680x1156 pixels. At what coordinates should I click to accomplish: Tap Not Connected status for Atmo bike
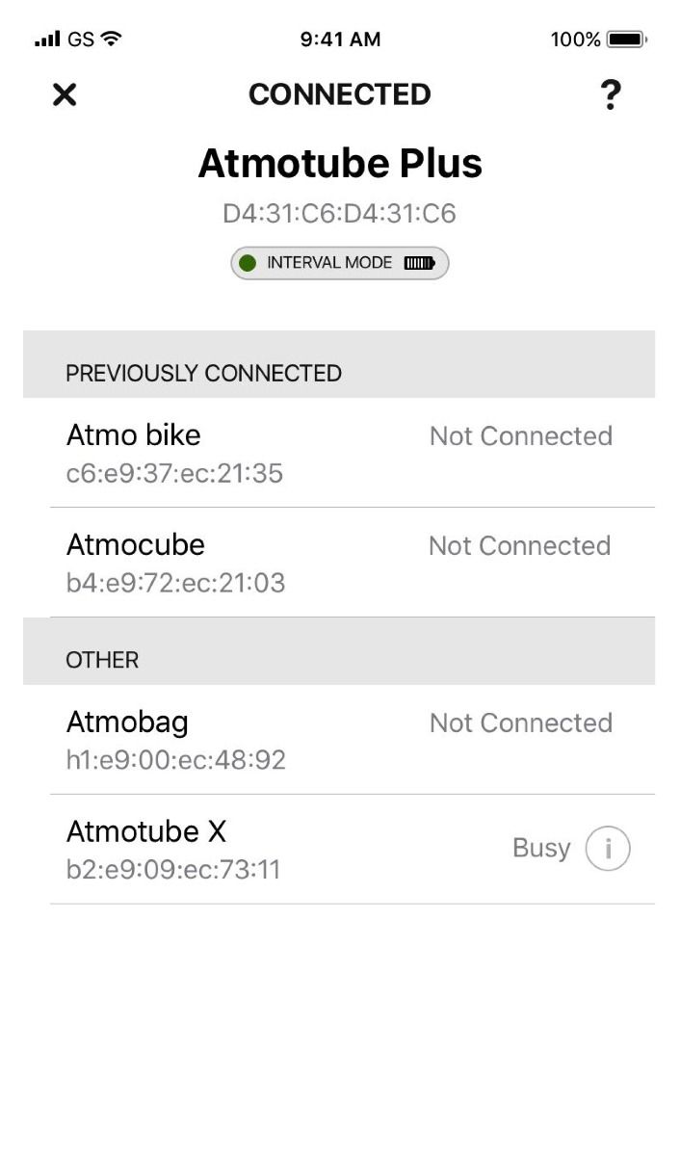tap(520, 435)
